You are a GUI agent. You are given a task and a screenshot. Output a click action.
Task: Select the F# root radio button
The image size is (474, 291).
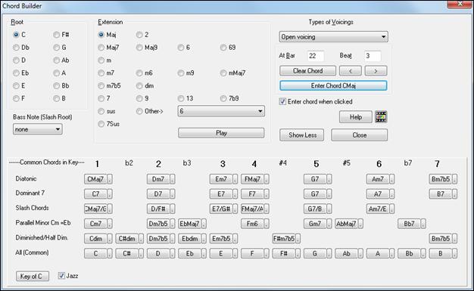[x=61, y=35]
